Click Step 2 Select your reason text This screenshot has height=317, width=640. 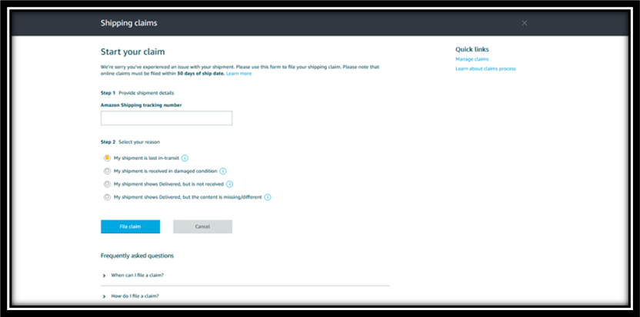point(130,142)
